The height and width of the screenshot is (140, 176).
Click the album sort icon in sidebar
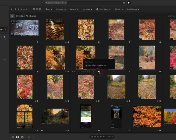tap(5, 37)
